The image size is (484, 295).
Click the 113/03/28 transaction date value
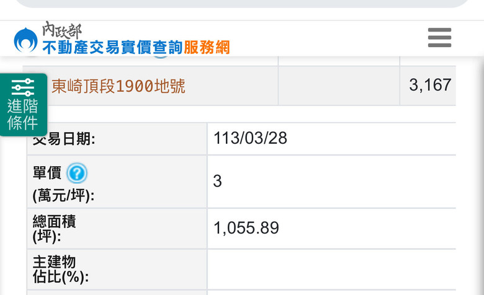point(250,138)
